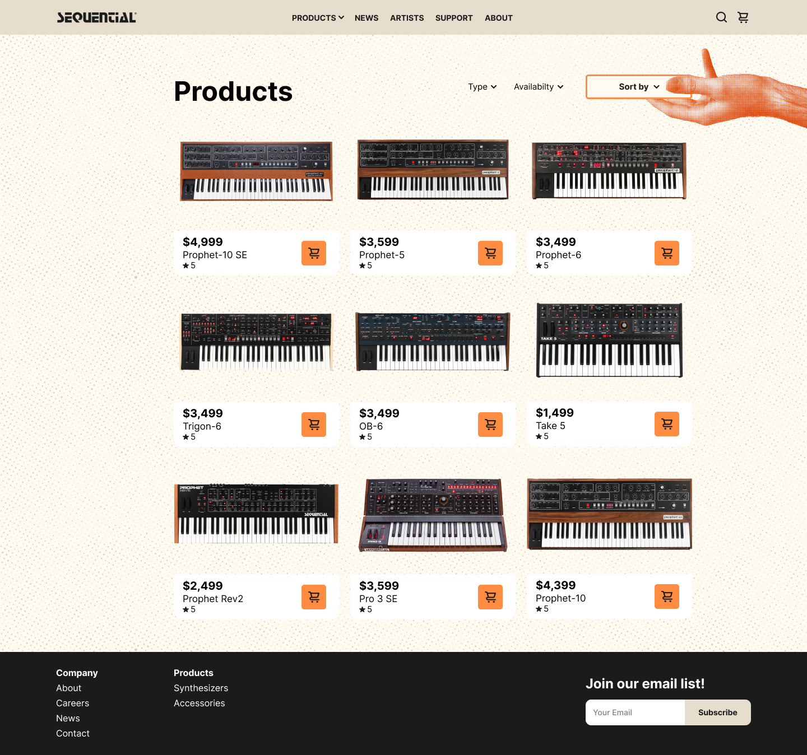The height and width of the screenshot is (755, 807).
Task: Add Prophet-10 SE to cart
Action: point(314,253)
